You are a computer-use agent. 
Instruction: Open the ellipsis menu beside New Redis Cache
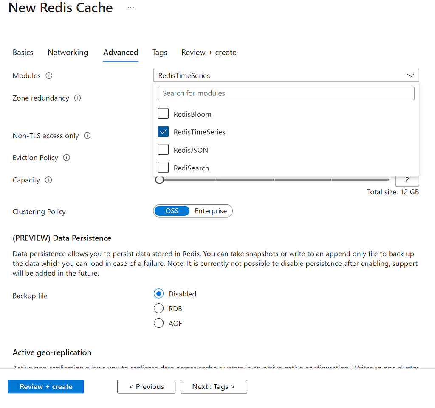130,7
